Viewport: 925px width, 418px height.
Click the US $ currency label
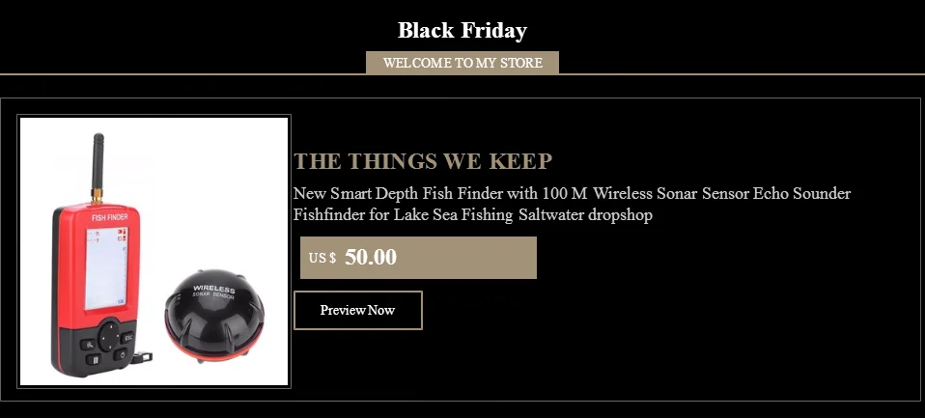click(x=322, y=258)
